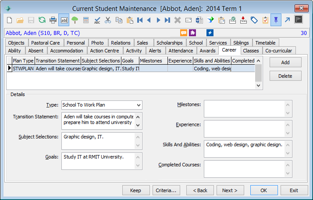Click the blue tag icon
This screenshot has height=200, width=313.
(x=254, y=20)
